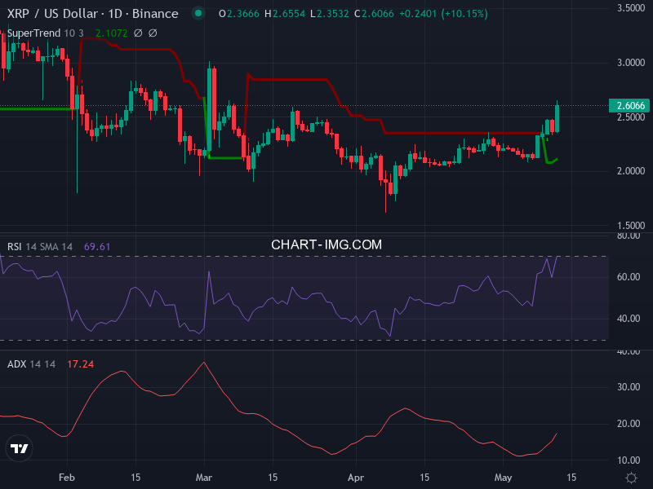
Task: Click the XRP / US Dollar symbol title
Action: pos(92,14)
